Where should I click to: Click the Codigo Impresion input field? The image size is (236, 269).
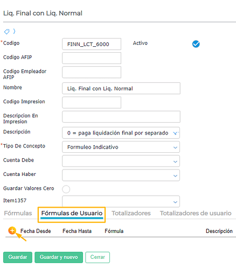click(x=92, y=103)
